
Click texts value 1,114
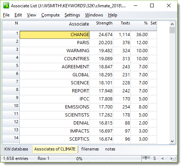tap(122, 35)
